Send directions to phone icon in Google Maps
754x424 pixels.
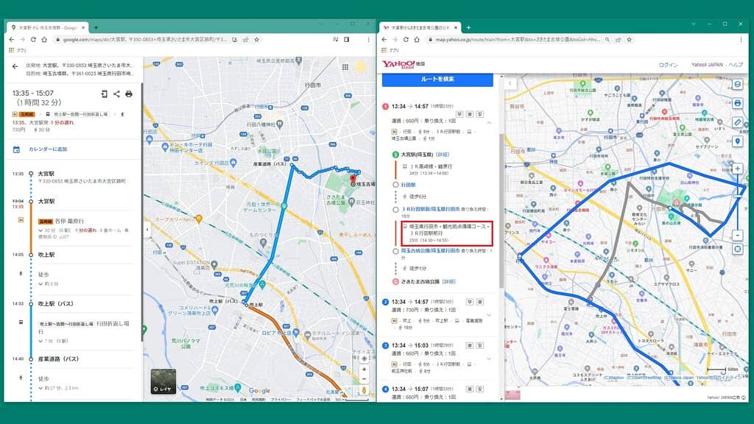[x=104, y=94]
